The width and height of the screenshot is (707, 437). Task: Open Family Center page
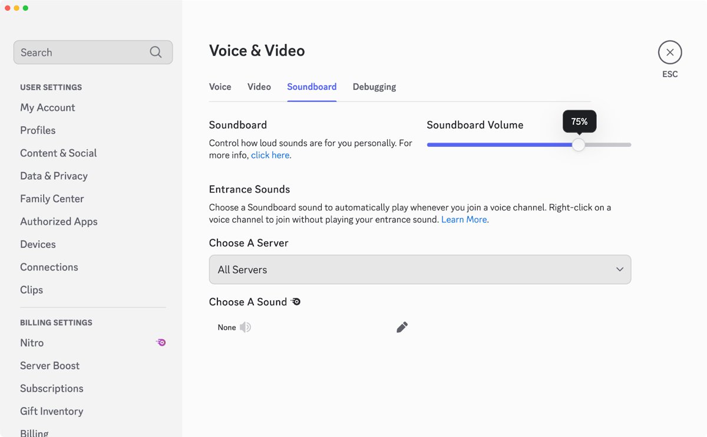(52, 199)
